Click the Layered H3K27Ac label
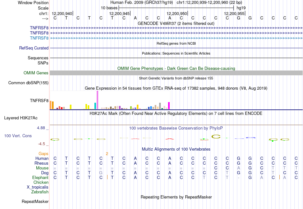 pos(21,118)
